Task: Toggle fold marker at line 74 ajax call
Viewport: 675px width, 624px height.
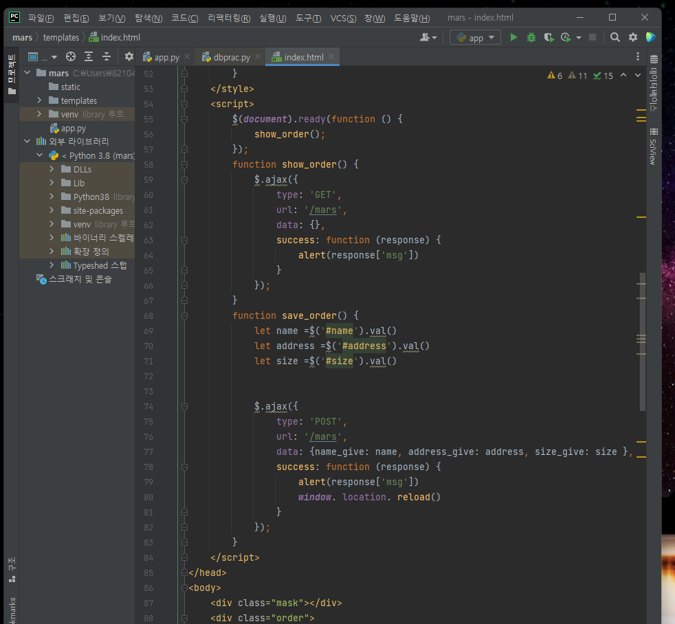Action: point(184,407)
